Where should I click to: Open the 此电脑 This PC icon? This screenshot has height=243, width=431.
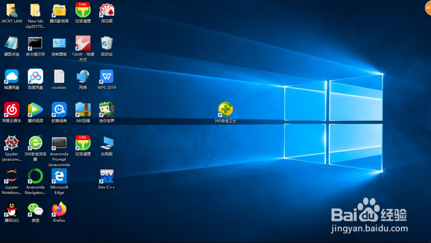(106, 143)
